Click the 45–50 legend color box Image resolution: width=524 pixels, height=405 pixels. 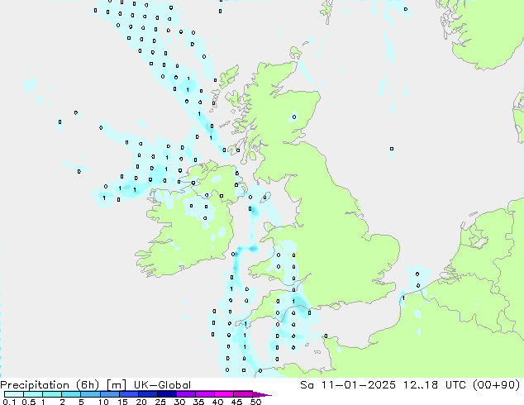point(243,394)
